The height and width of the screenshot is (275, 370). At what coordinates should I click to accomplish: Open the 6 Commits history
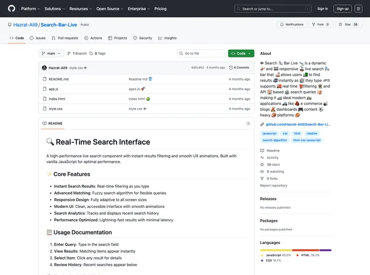239,68
